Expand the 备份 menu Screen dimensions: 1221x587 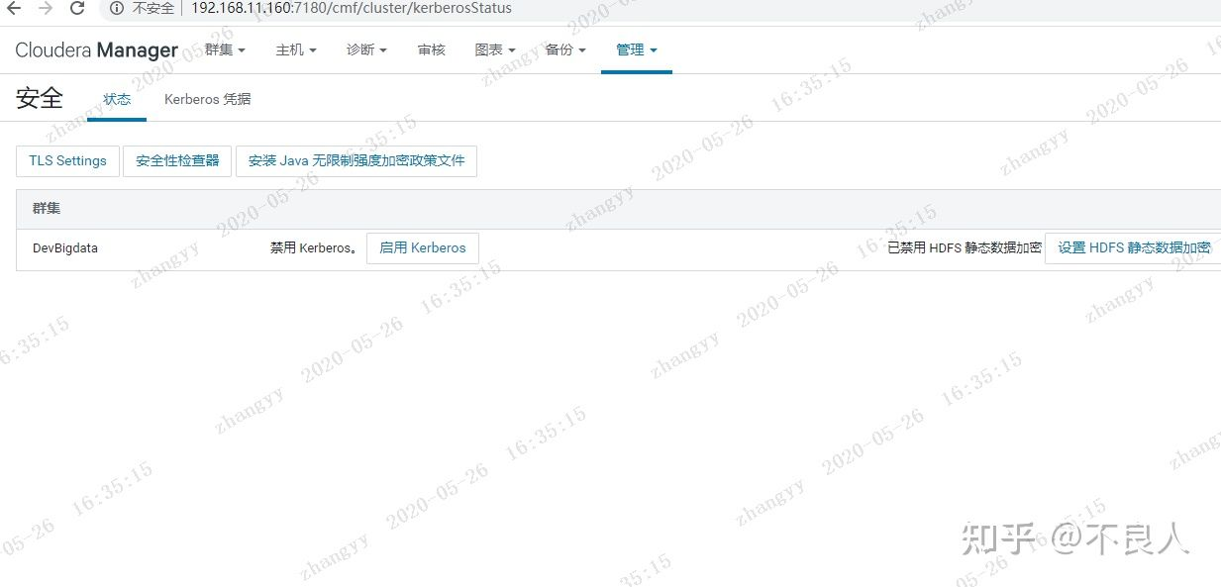(x=565, y=49)
